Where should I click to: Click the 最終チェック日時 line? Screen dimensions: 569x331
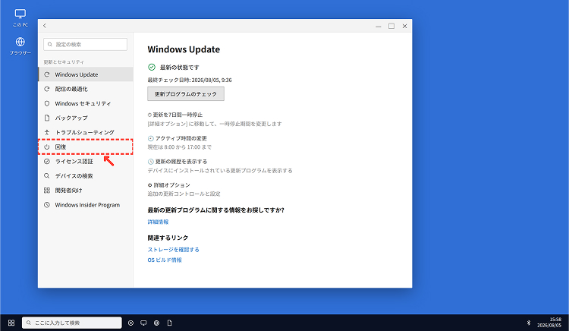pos(190,80)
